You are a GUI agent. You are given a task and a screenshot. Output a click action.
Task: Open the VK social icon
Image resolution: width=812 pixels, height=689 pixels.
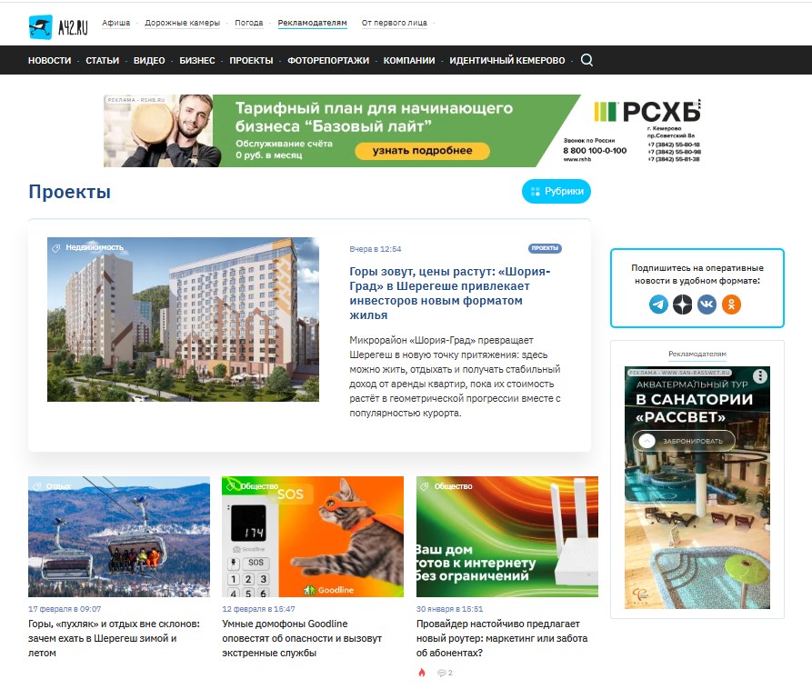[x=707, y=305]
